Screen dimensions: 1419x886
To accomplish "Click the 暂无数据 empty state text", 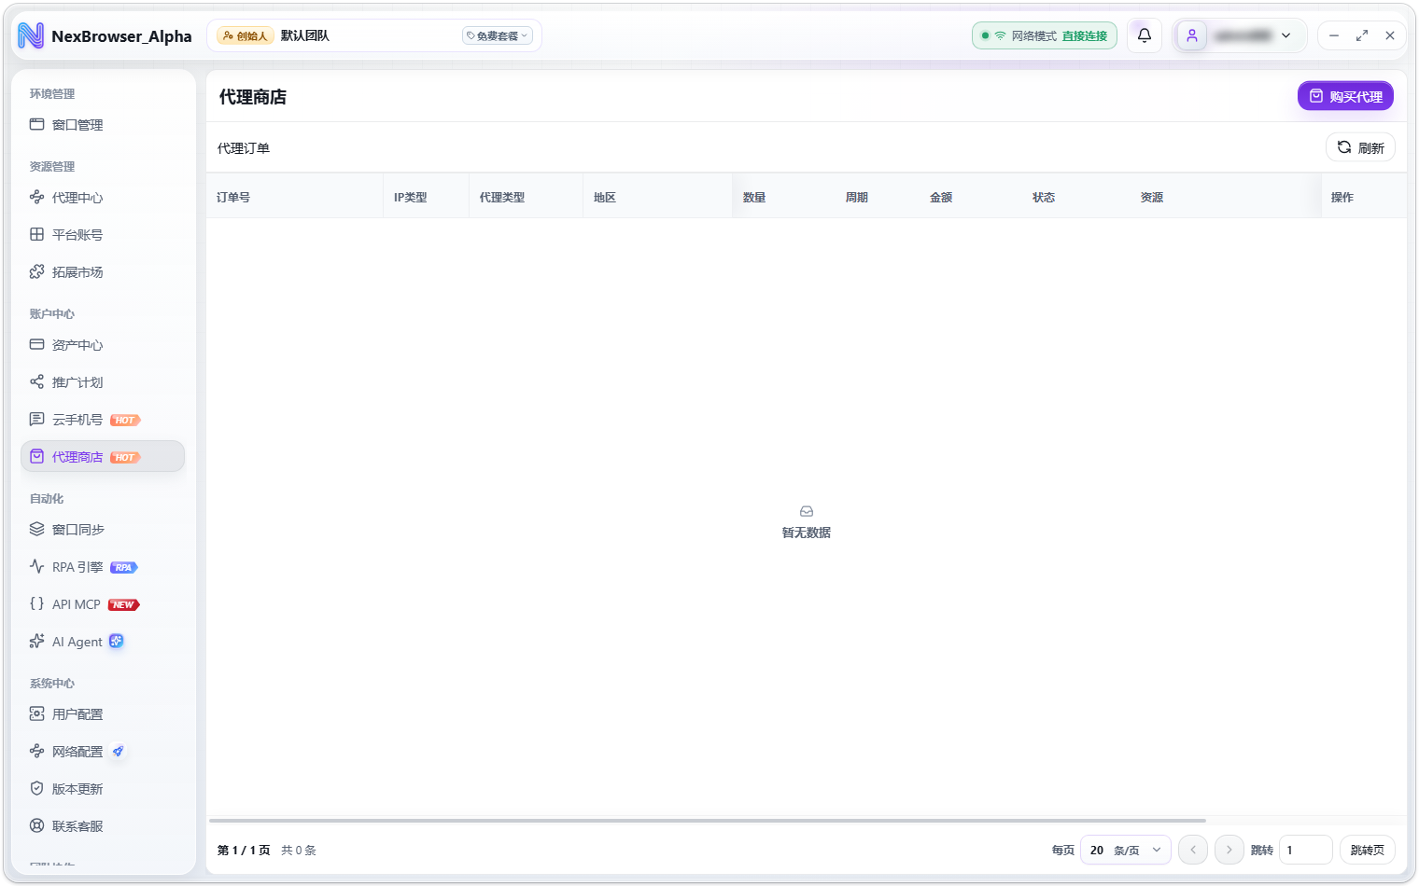I will pyautogui.click(x=807, y=533).
